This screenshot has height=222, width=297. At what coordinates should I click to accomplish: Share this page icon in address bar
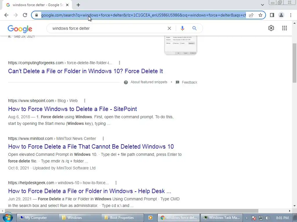coord(251,15)
